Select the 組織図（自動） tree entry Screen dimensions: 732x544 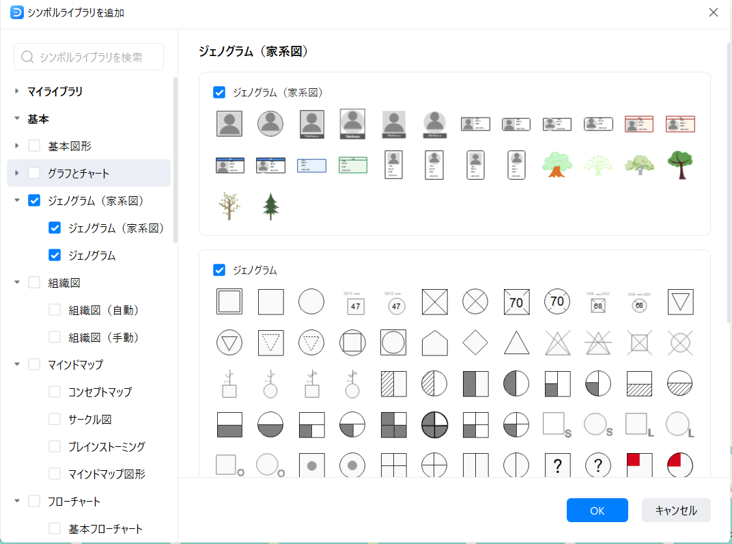[104, 310]
